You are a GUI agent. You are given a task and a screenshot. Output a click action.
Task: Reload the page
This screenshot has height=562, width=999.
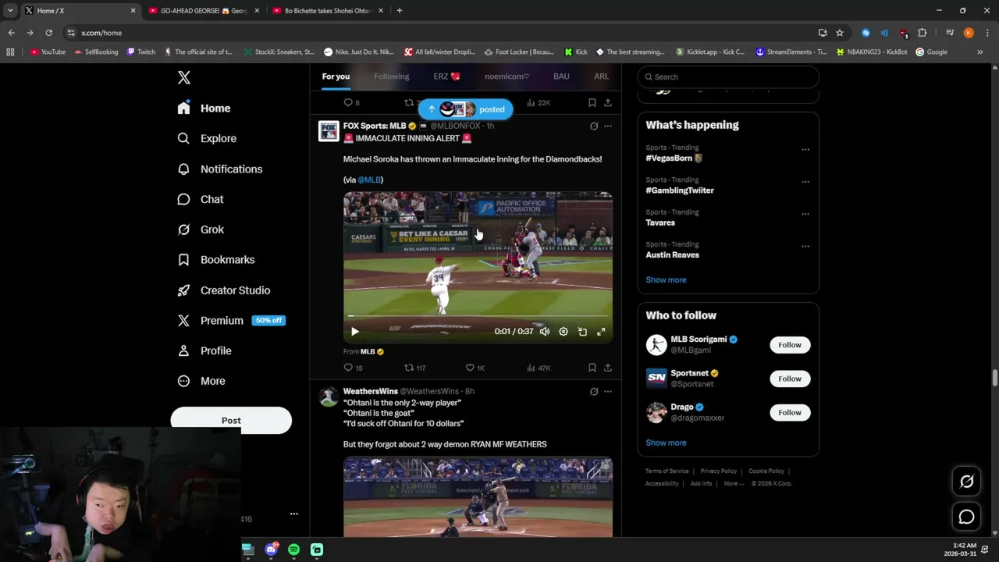(x=48, y=33)
